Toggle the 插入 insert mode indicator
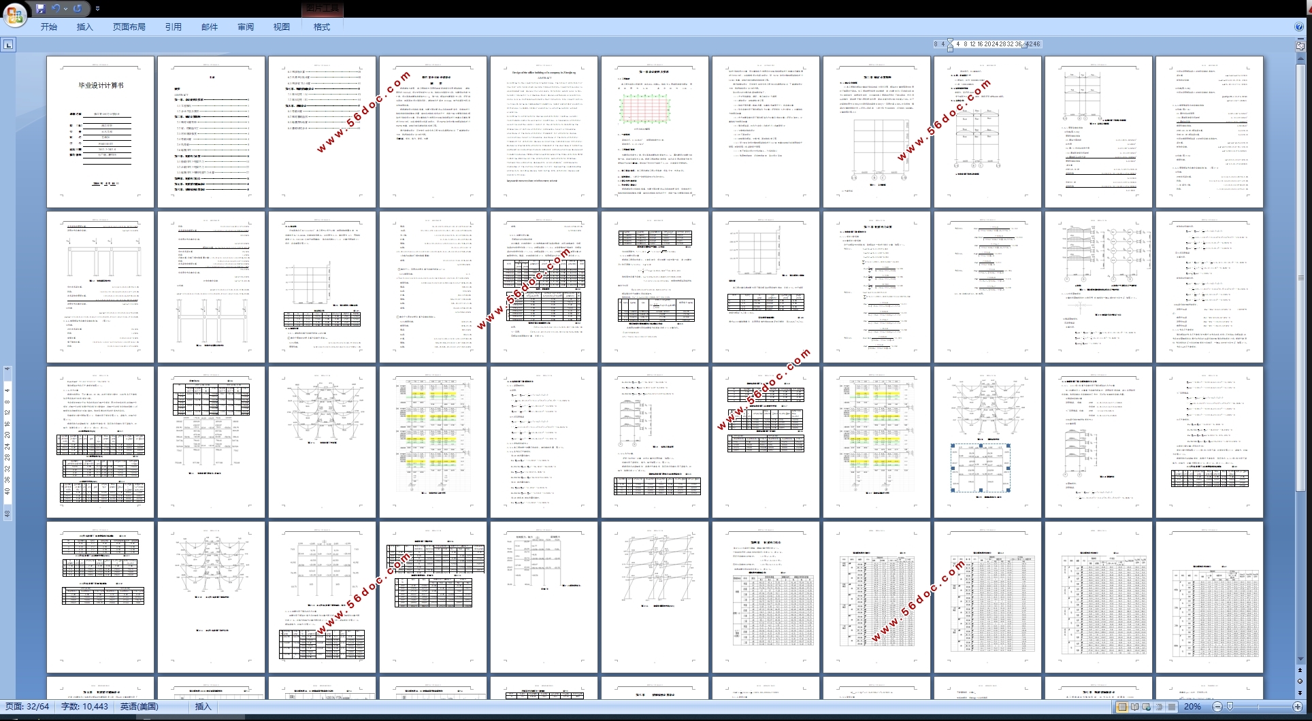 203,707
